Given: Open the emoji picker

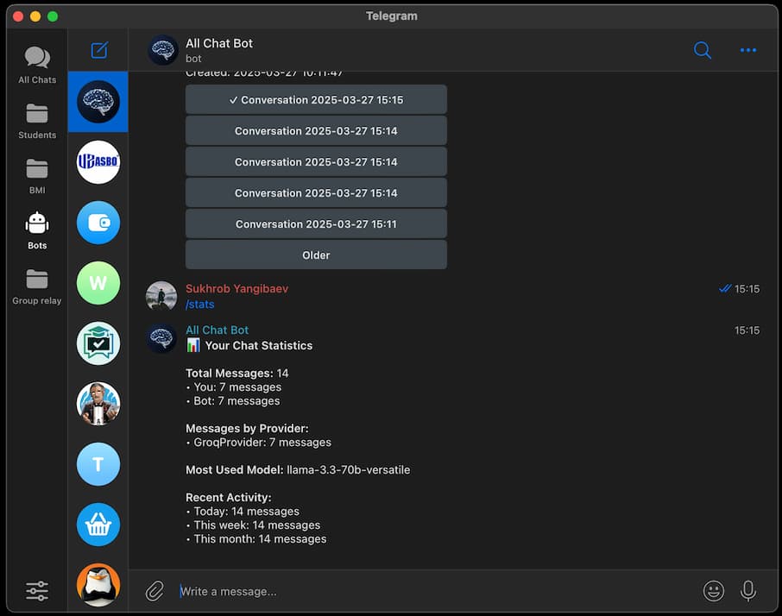Looking at the screenshot, I should pos(714,591).
